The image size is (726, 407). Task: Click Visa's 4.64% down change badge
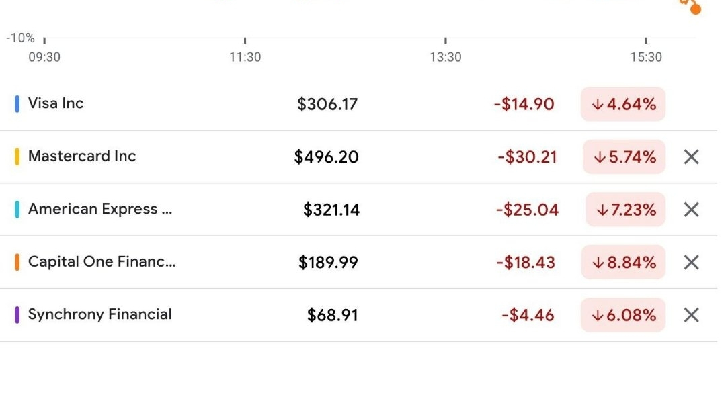[623, 104]
